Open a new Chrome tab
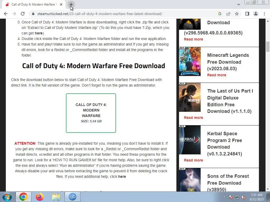 coord(71,5)
